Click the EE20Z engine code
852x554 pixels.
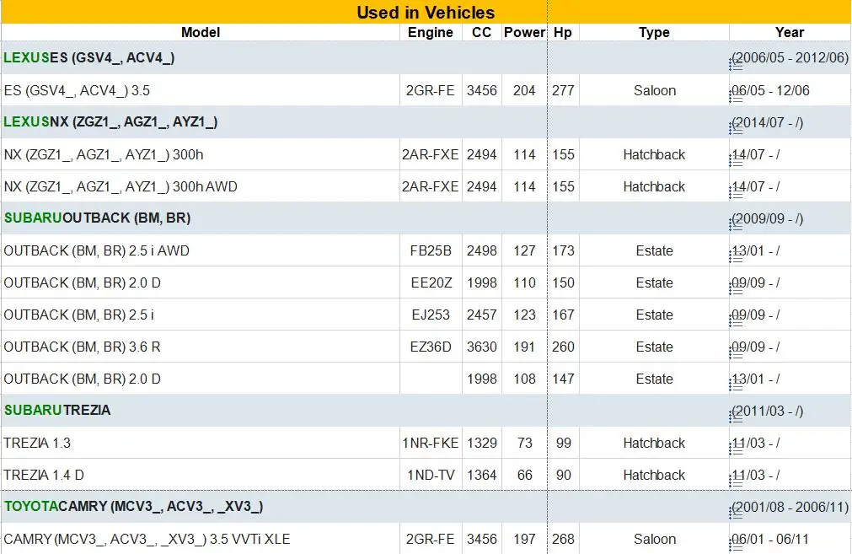pos(431,282)
